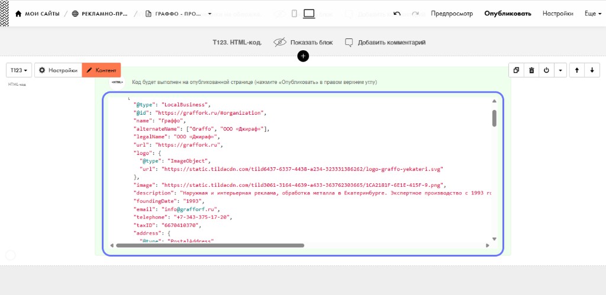Screen dimensions: 606x295
Task: Click the comment bubble icon
Action: coord(349,43)
